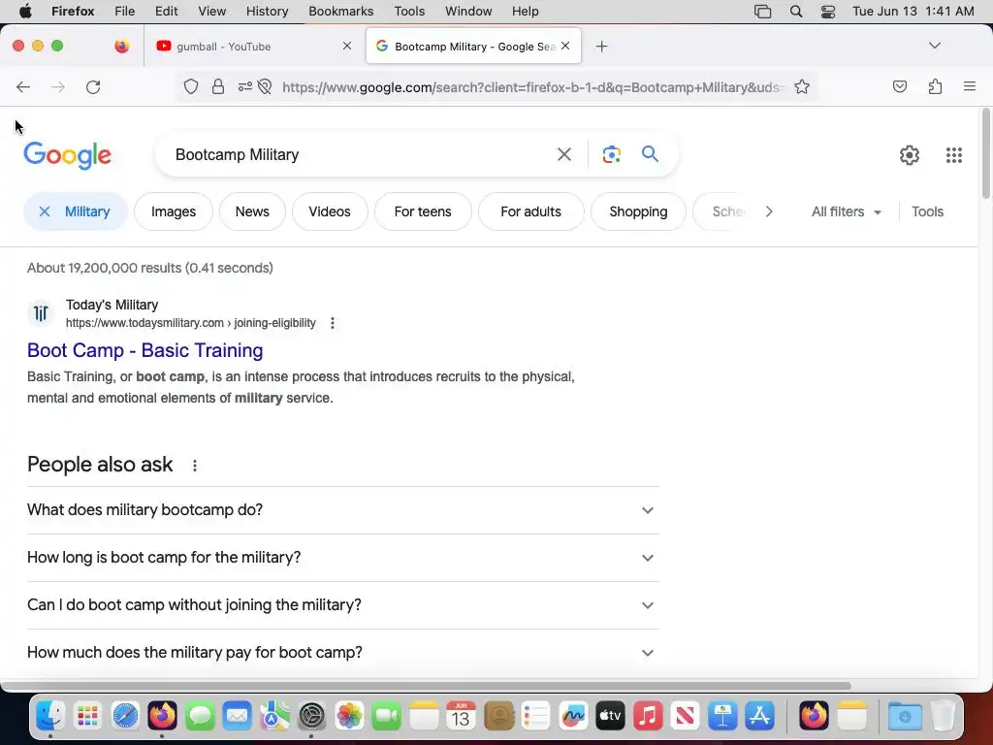Open the Tools button under the search bar
This screenshot has height=745, width=993.
(x=927, y=211)
